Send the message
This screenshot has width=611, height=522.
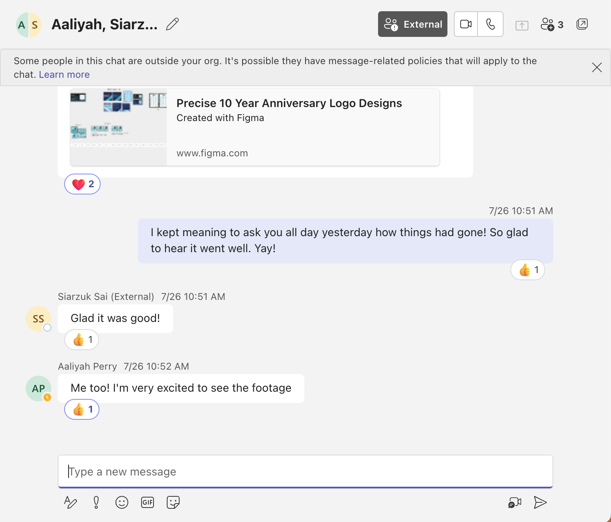coord(540,502)
